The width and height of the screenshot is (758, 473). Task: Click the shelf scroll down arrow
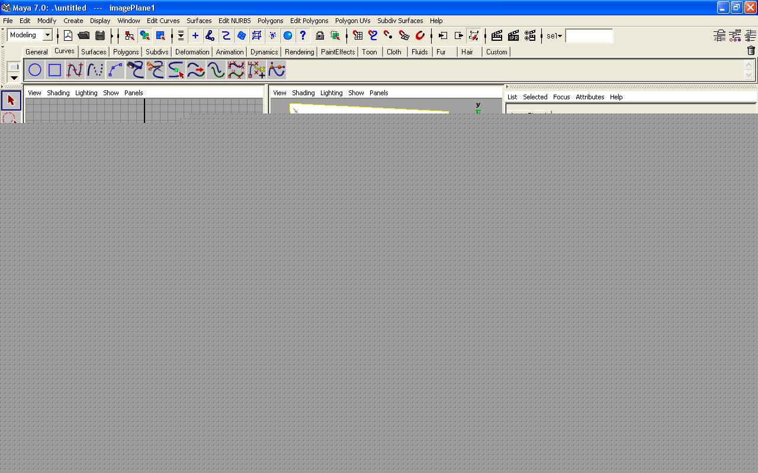[x=749, y=75]
